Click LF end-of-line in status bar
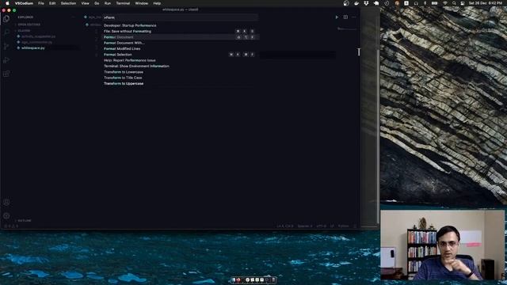Image resolution: width=507 pixels, height=285 pixels. coord(332,226)
